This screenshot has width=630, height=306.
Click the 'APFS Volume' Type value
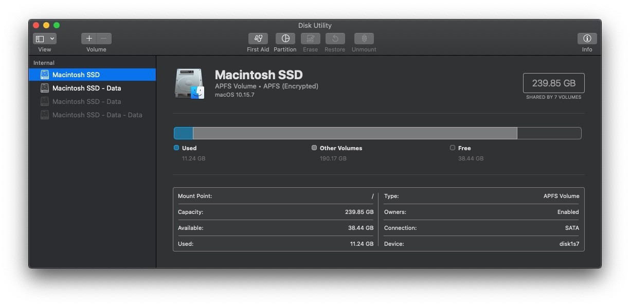pyautogui.click(x=561, y=196)
